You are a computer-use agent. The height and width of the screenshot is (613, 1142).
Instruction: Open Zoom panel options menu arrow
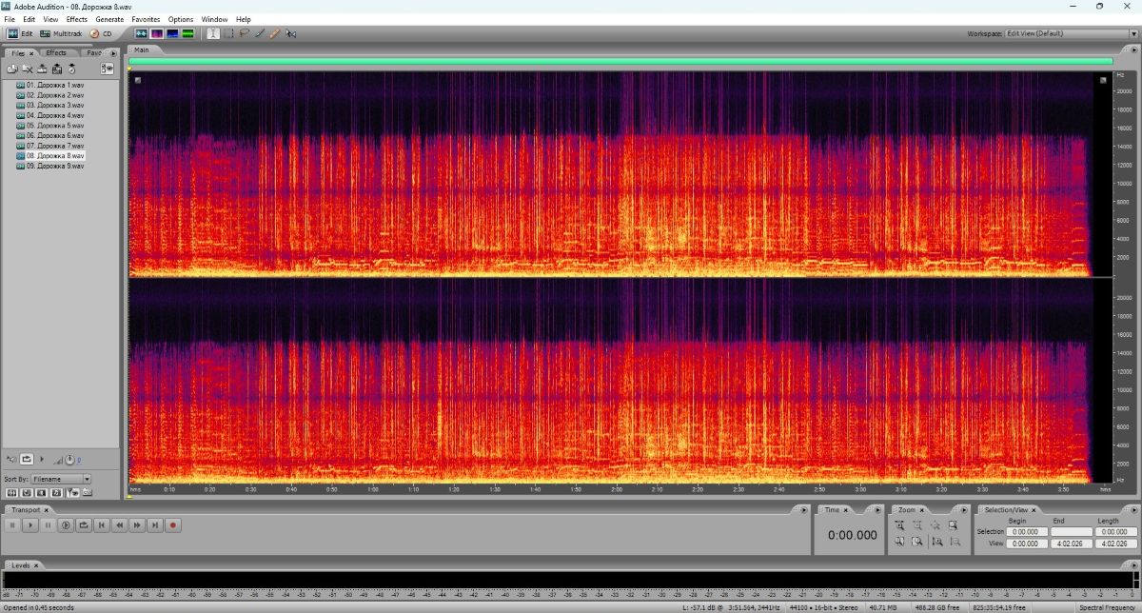click(964, 509)
